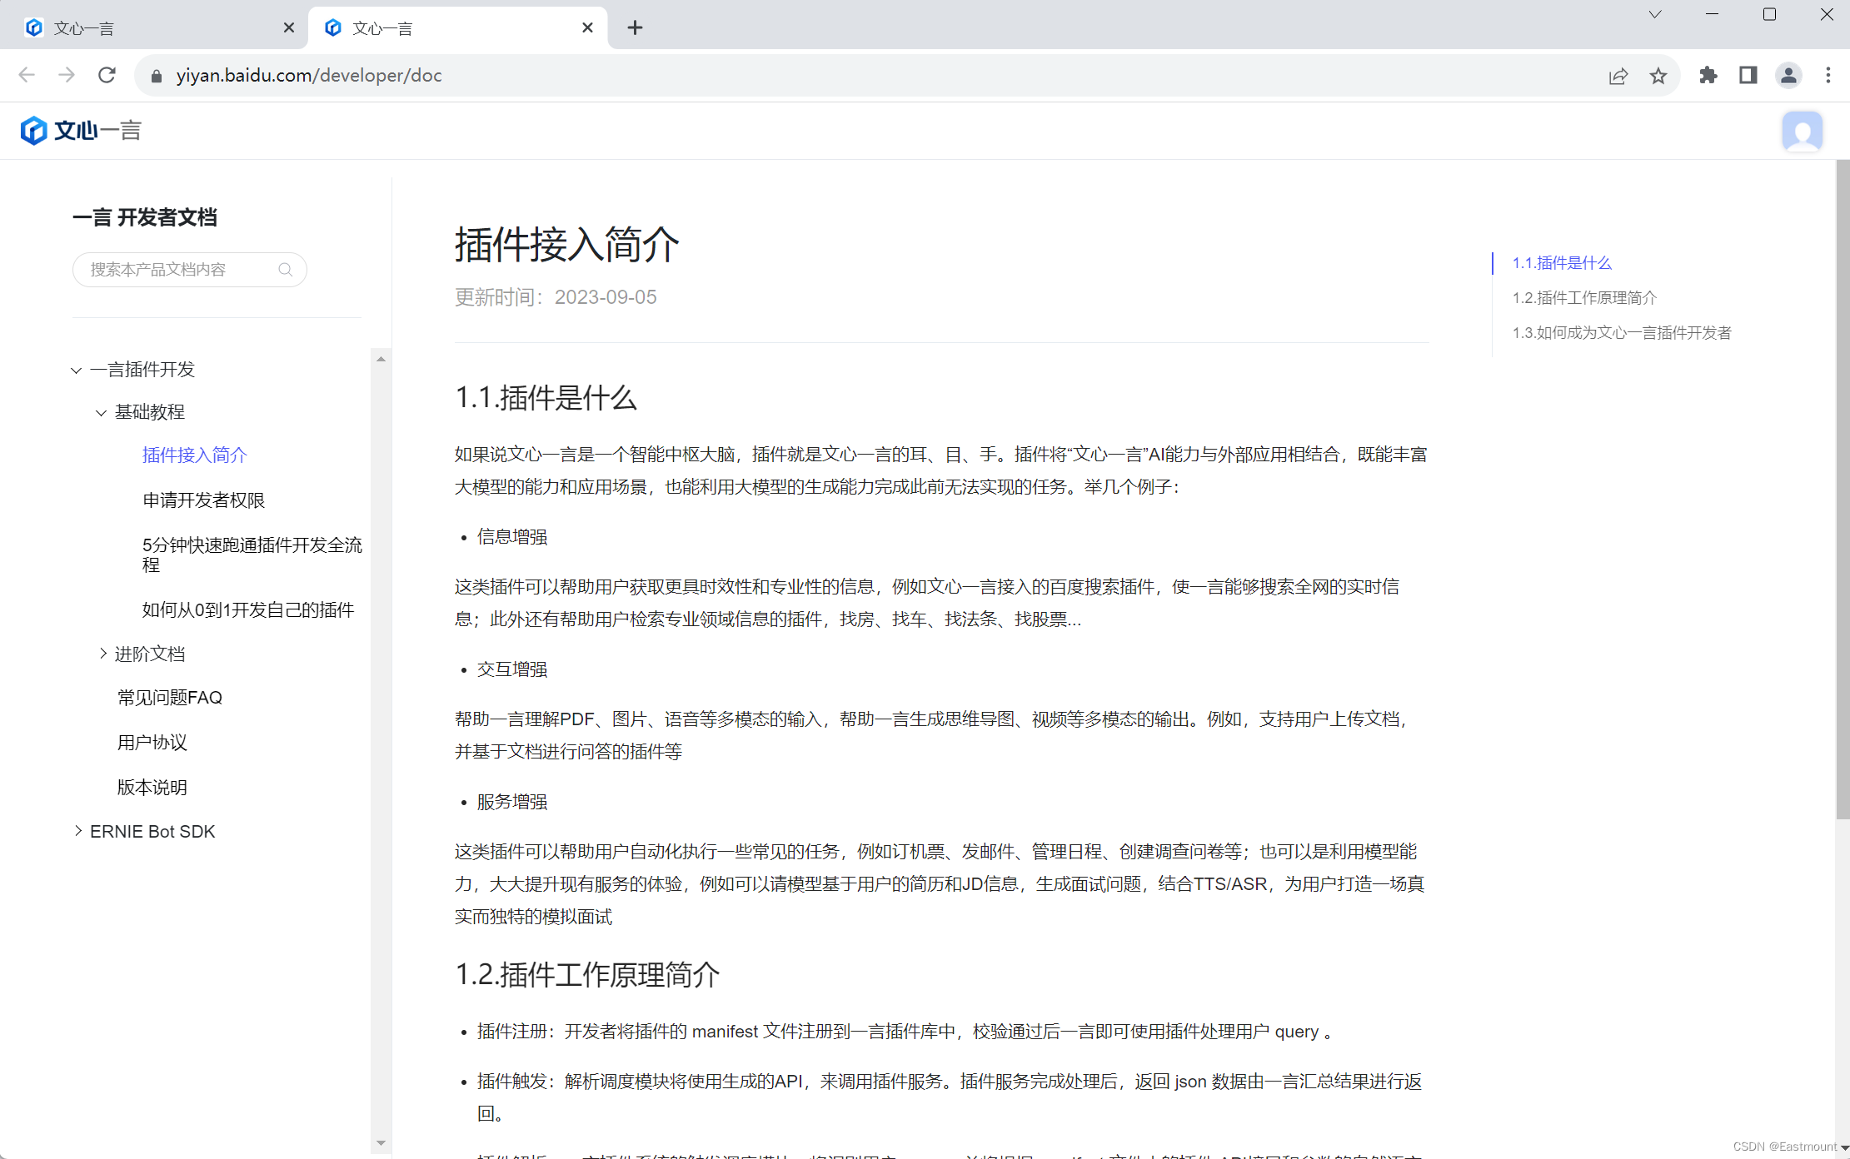Open a new browser tab
Screen dimensions: 1850x1159
point(635,28)
